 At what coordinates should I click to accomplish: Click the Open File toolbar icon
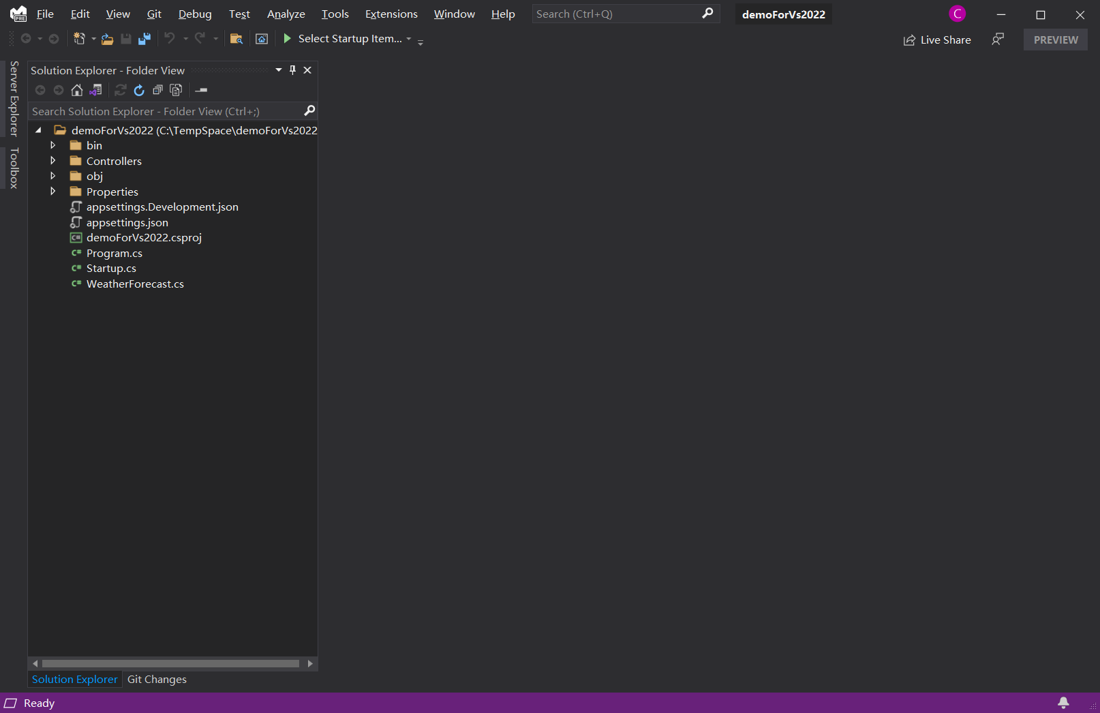click(107, 39)
